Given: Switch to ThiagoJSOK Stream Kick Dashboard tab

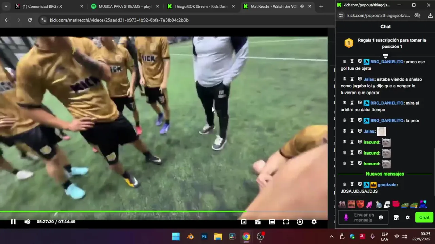Looking at the screenshot, I should coord(201,6).
